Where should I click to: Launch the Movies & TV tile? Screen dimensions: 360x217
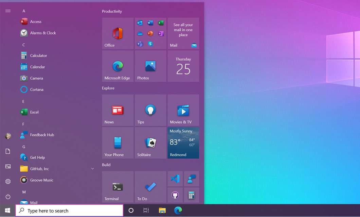pyautogui.click(x=183, y=110)
